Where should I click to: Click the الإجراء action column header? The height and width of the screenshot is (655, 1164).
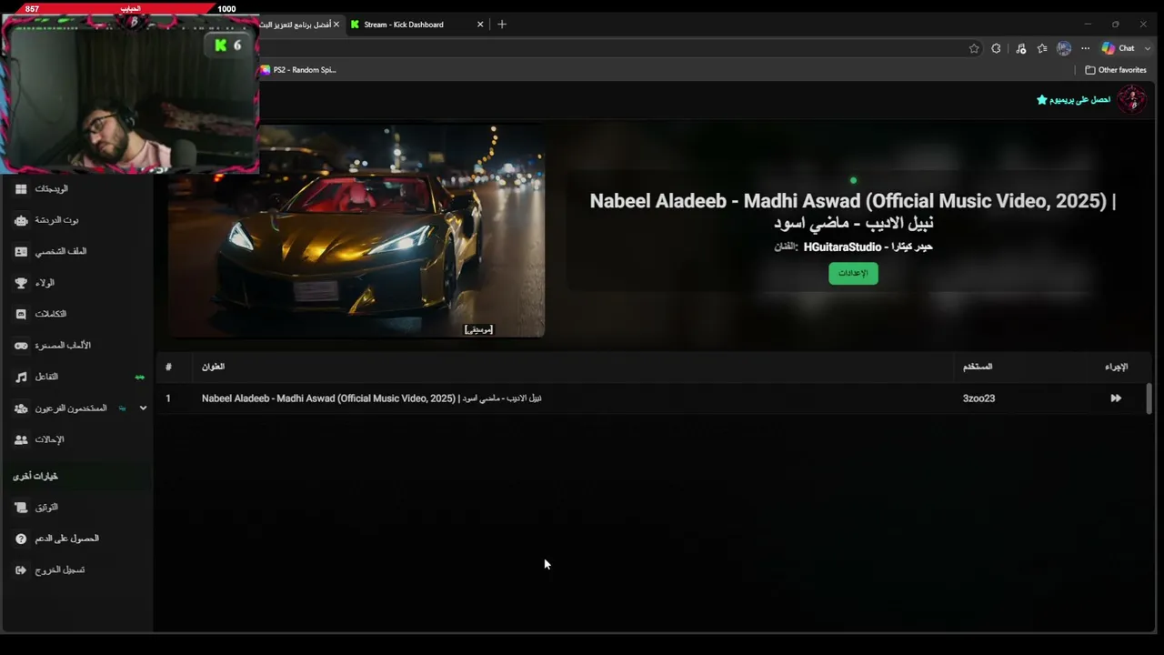tap(1116, 367)
